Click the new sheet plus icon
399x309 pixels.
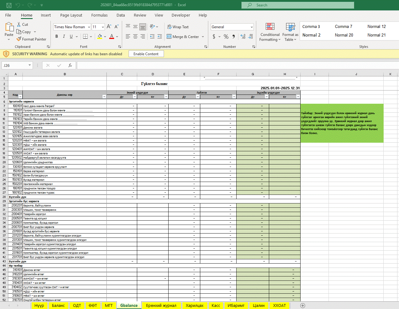303,305
